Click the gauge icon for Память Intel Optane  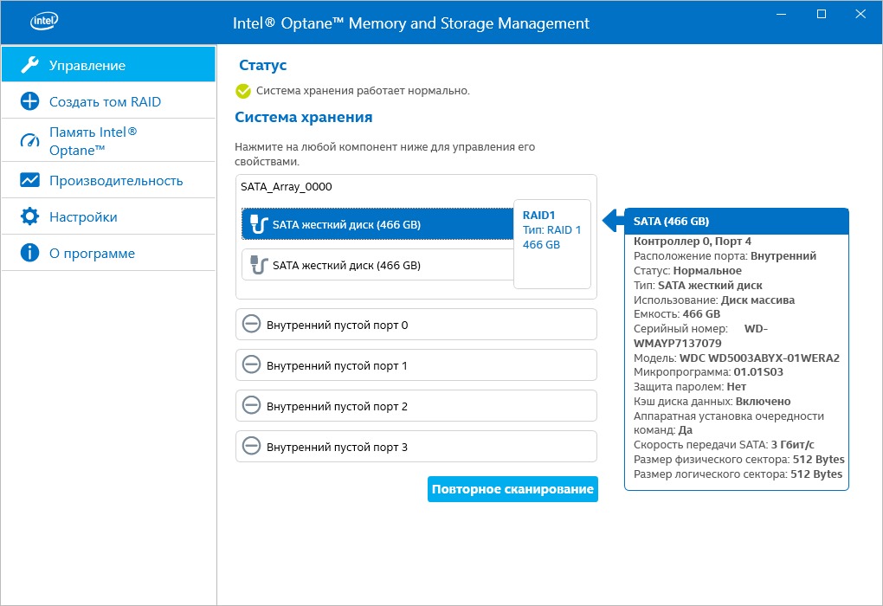[x=29, y=140]
